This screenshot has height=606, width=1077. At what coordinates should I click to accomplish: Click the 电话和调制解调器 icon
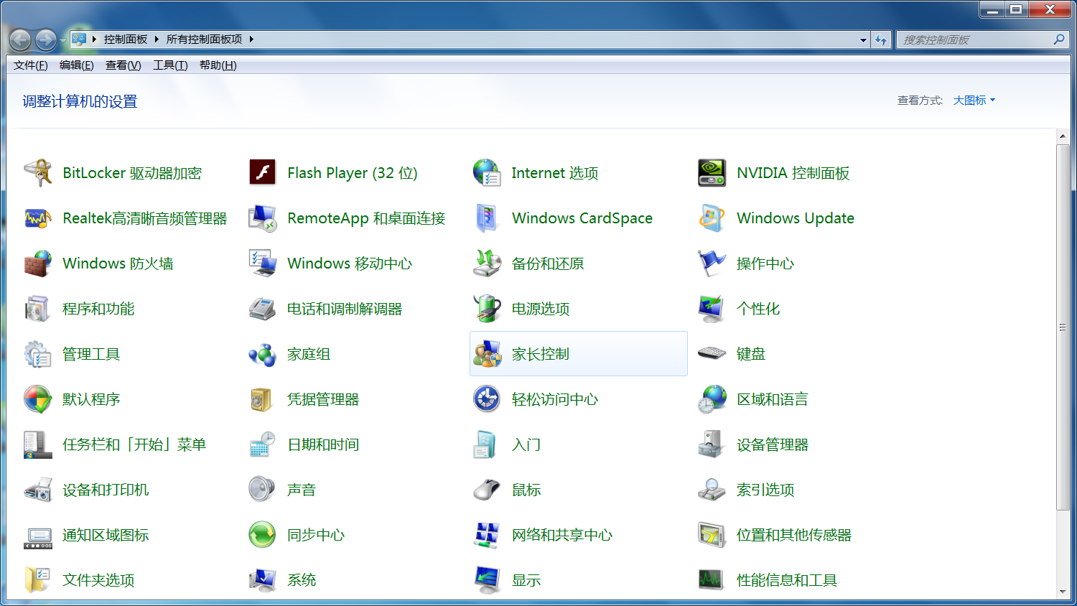point(262,309)
